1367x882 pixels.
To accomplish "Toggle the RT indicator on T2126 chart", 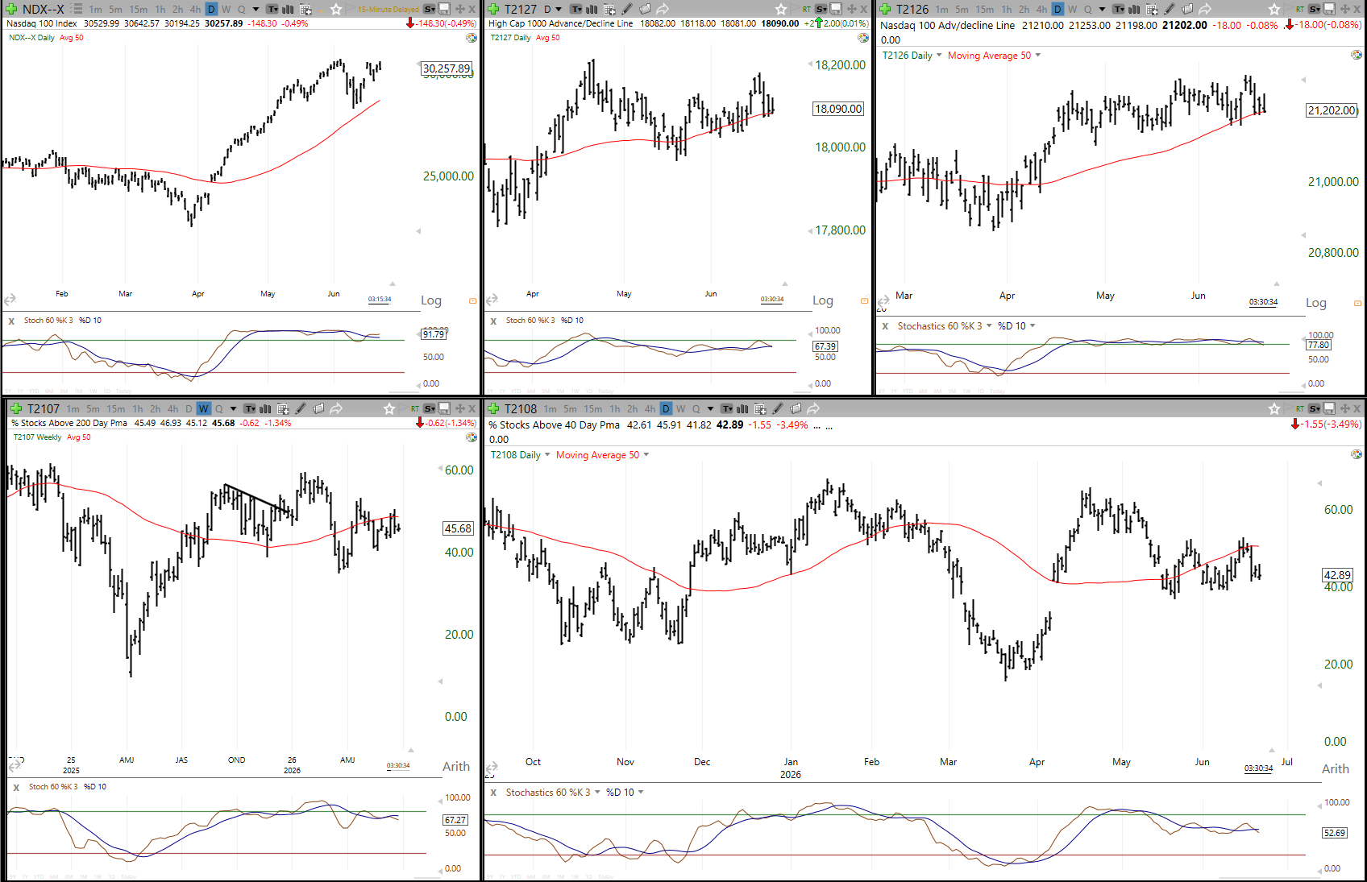I will pyautogui.click(x=1300, y=9).
